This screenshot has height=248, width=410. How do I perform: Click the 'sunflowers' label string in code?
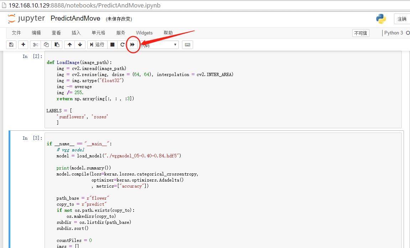71,117
